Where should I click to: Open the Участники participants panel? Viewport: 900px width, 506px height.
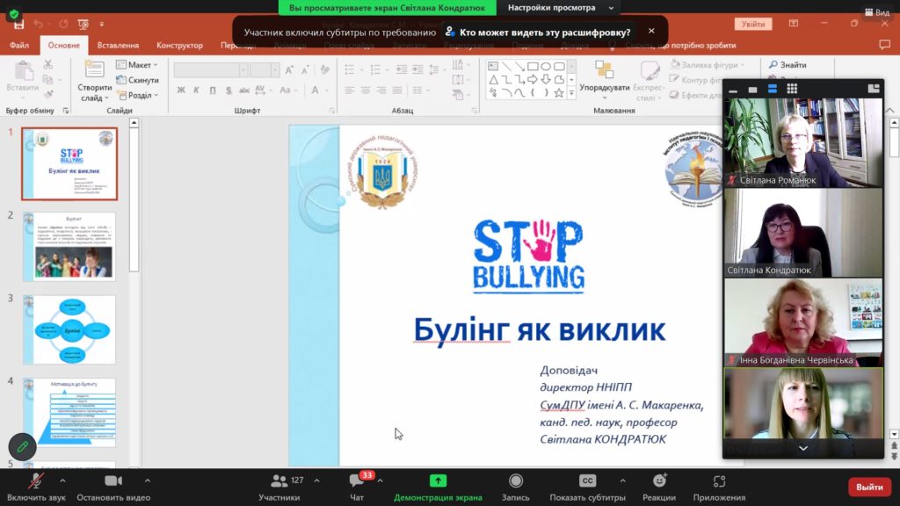[279, 488]
